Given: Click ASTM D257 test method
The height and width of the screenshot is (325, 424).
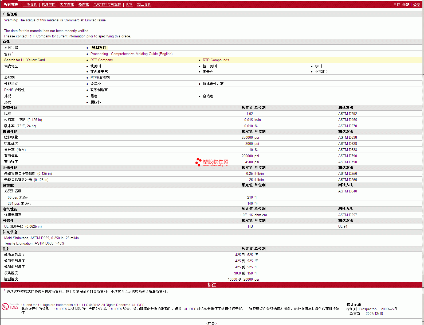Looking at the screenshot, I should 347,215.
